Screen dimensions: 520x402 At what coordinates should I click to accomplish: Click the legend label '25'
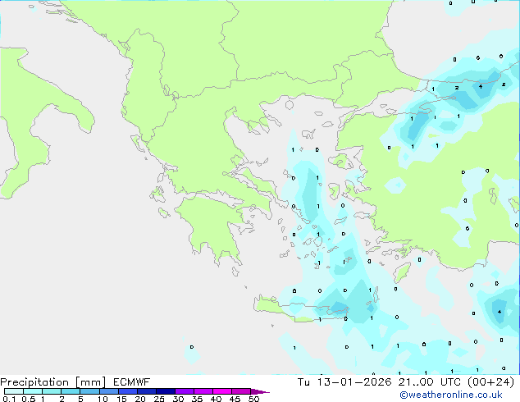coord(159,399)
